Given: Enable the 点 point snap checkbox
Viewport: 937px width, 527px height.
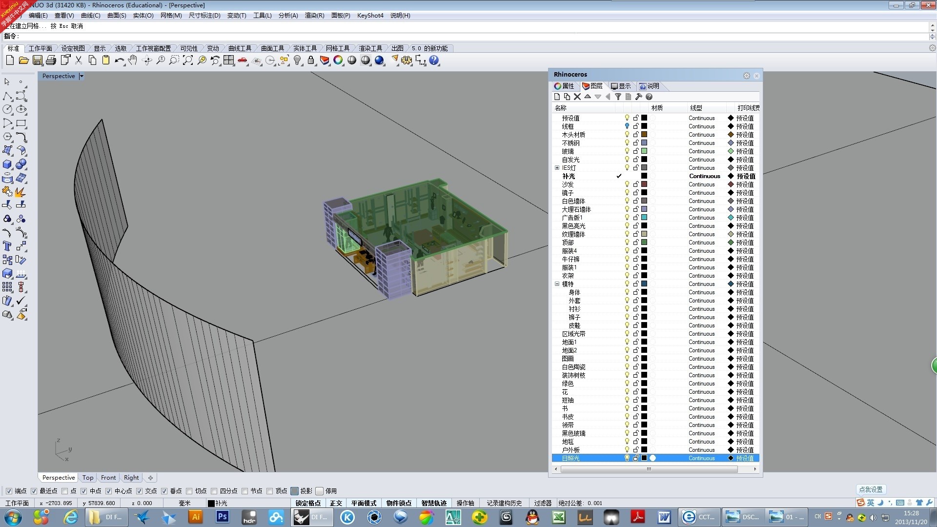Looking at the screenshot, I should click(x=64, y=491).
